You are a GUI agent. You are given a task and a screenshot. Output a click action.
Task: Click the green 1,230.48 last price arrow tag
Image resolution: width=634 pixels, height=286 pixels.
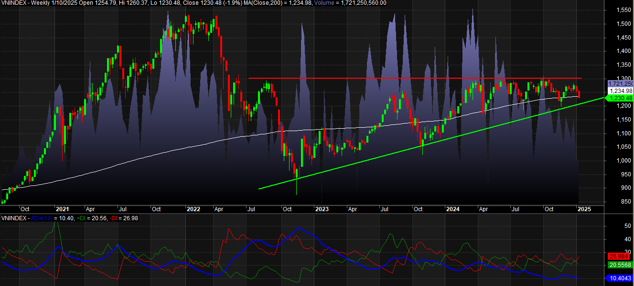click(x=620, y=98)
